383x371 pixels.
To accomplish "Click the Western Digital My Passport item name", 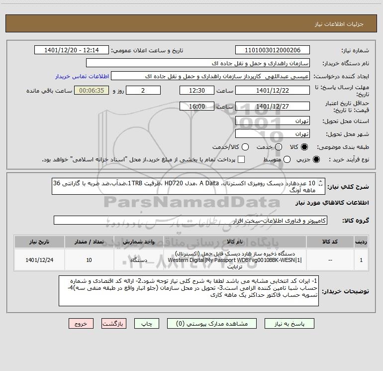I will click(x=234, y=260).
